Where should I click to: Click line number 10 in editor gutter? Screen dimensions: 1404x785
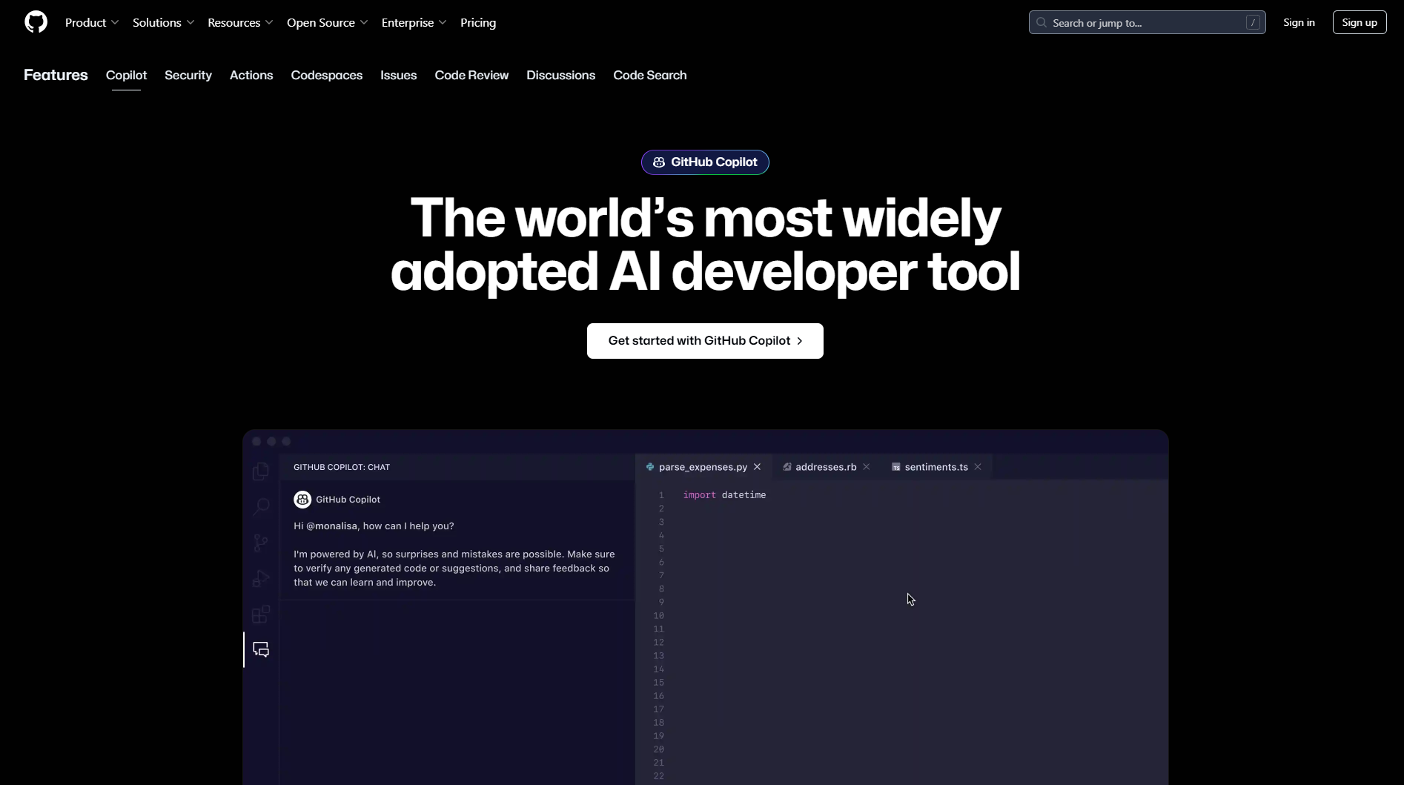(658, 616)
